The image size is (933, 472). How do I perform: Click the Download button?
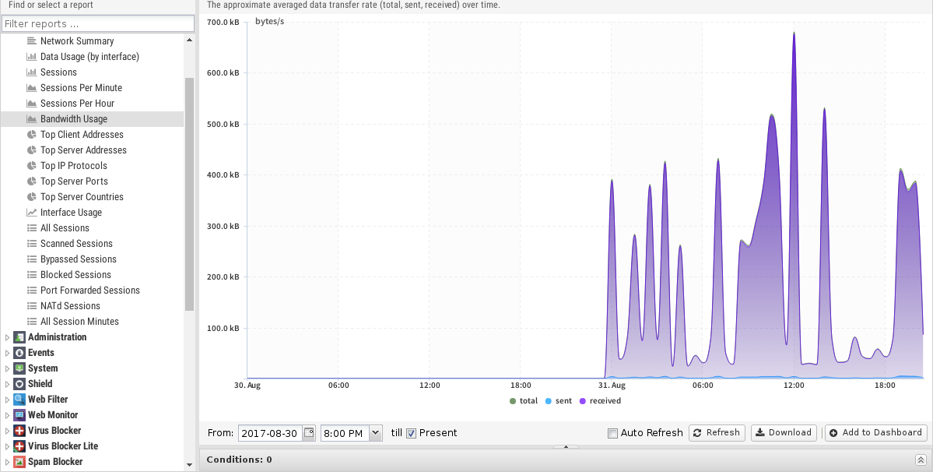click(x=784, y=433)
